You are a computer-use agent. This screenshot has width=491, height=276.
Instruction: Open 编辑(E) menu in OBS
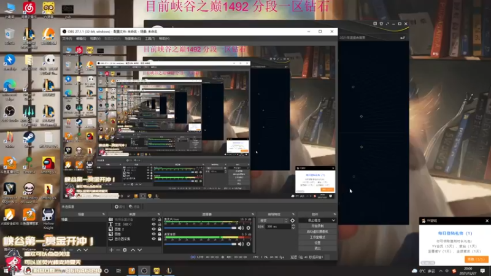81,39
